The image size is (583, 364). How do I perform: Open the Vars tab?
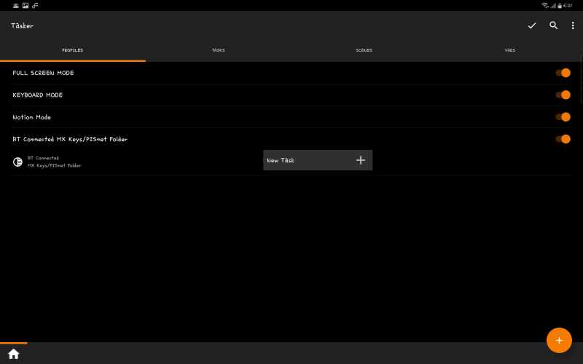509,50
